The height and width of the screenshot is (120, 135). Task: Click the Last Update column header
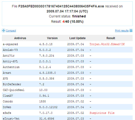click(77, 38)
